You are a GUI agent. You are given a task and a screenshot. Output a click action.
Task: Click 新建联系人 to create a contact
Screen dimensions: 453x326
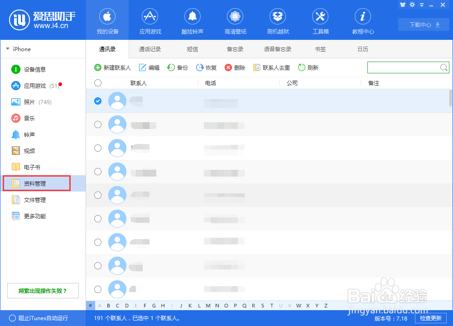(x=112, y=67)
